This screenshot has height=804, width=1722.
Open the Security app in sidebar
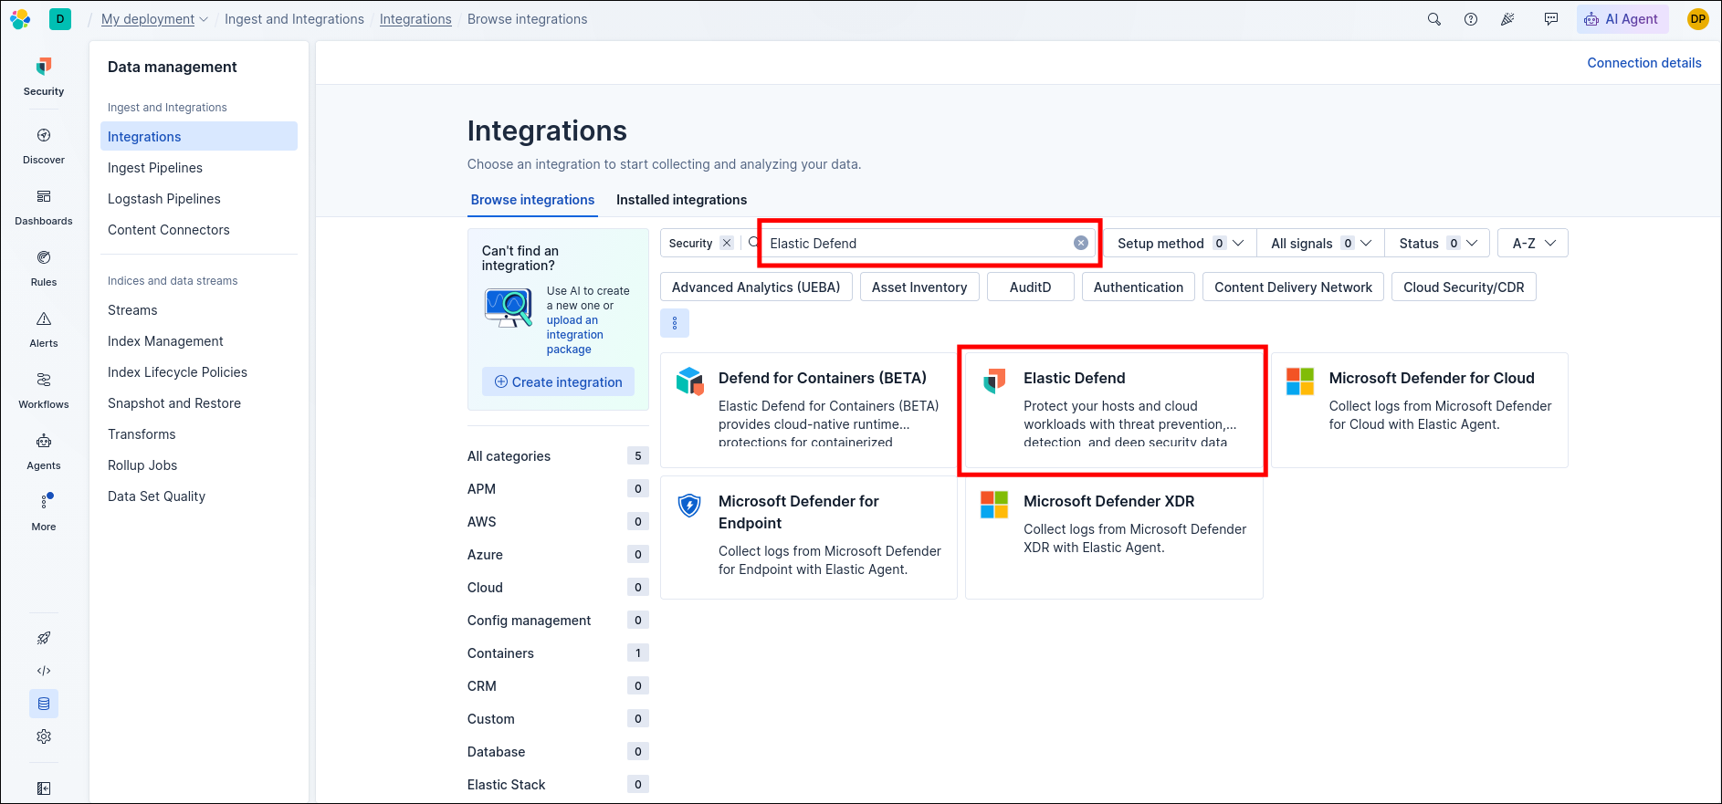pyautogui.click(x=44, y=78)
